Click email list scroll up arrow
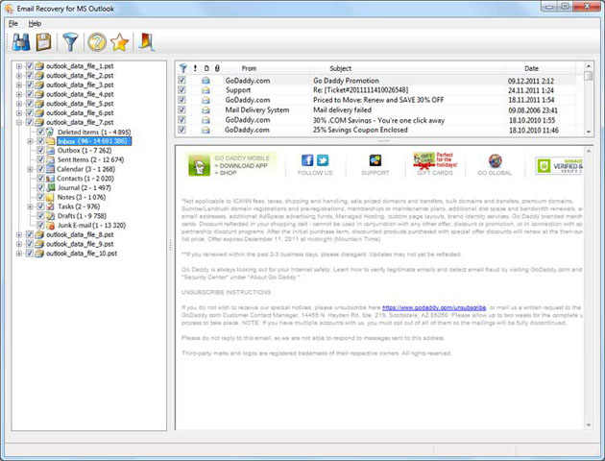605x461 pixels. coord(589,66)
